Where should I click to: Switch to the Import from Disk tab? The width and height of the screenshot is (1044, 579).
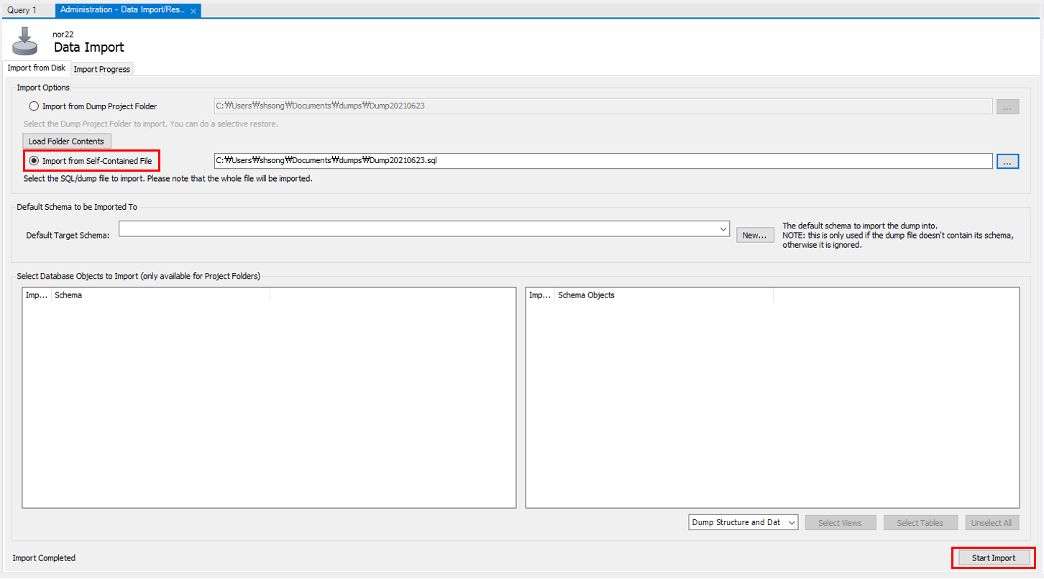point(36,68)
